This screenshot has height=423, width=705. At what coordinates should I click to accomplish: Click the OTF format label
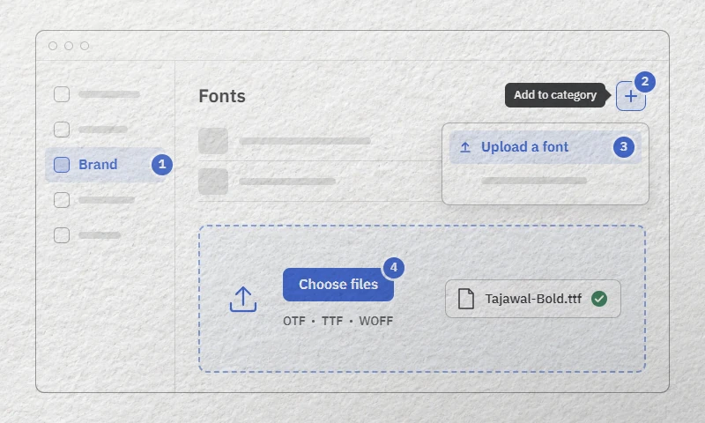click(294, 321)
